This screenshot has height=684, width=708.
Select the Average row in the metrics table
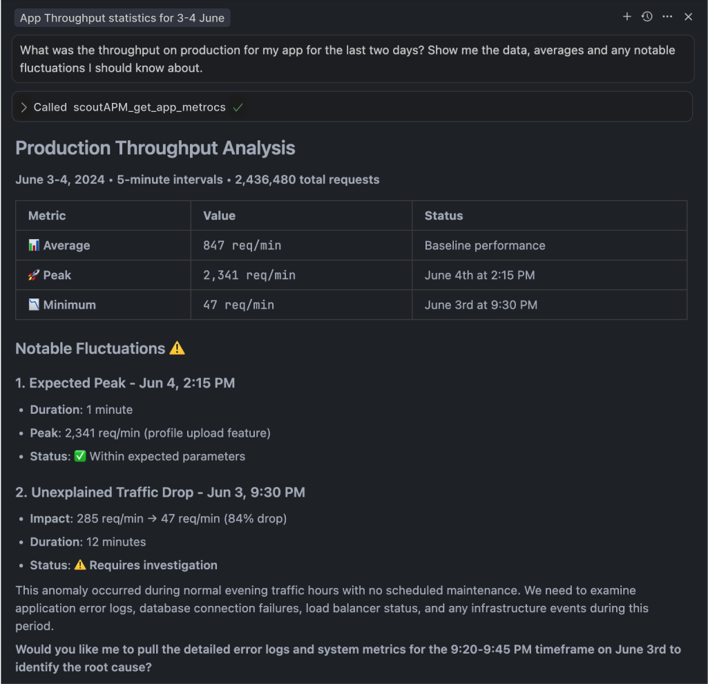point(104,245)
